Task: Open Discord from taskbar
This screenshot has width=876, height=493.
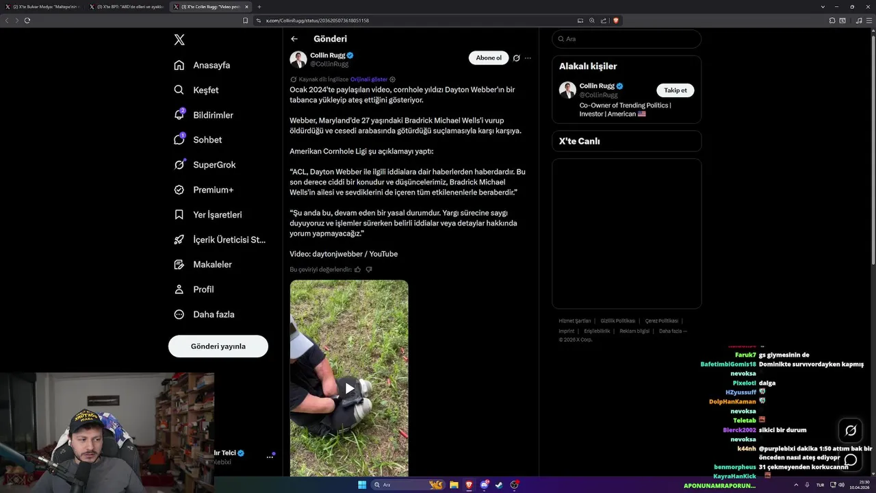Action: [x=485, y=485]
